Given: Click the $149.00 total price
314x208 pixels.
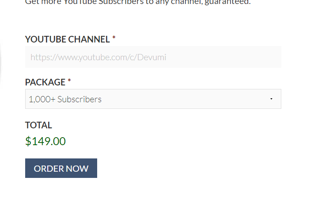Looking at the screenshot, I should click(x=45, y=141).
